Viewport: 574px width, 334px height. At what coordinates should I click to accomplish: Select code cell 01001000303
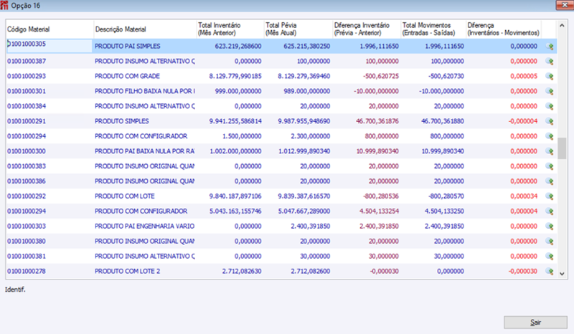pyautogui.click(x=27, y=226)
